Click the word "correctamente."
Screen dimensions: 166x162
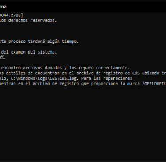(x=112, y=68)
